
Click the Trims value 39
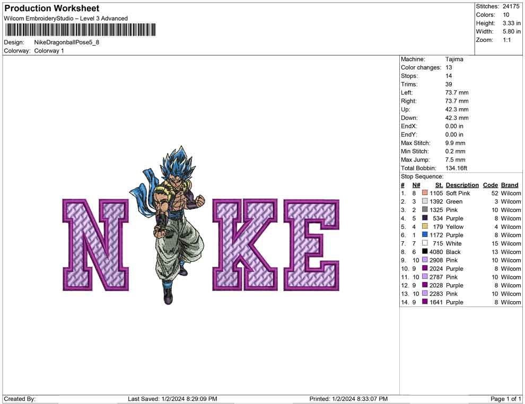[x=449, y=84]
